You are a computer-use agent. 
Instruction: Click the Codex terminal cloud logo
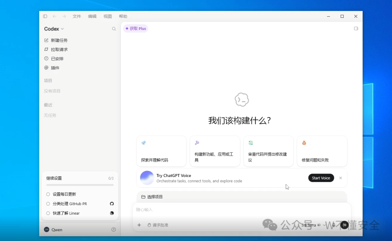[242, 100]
